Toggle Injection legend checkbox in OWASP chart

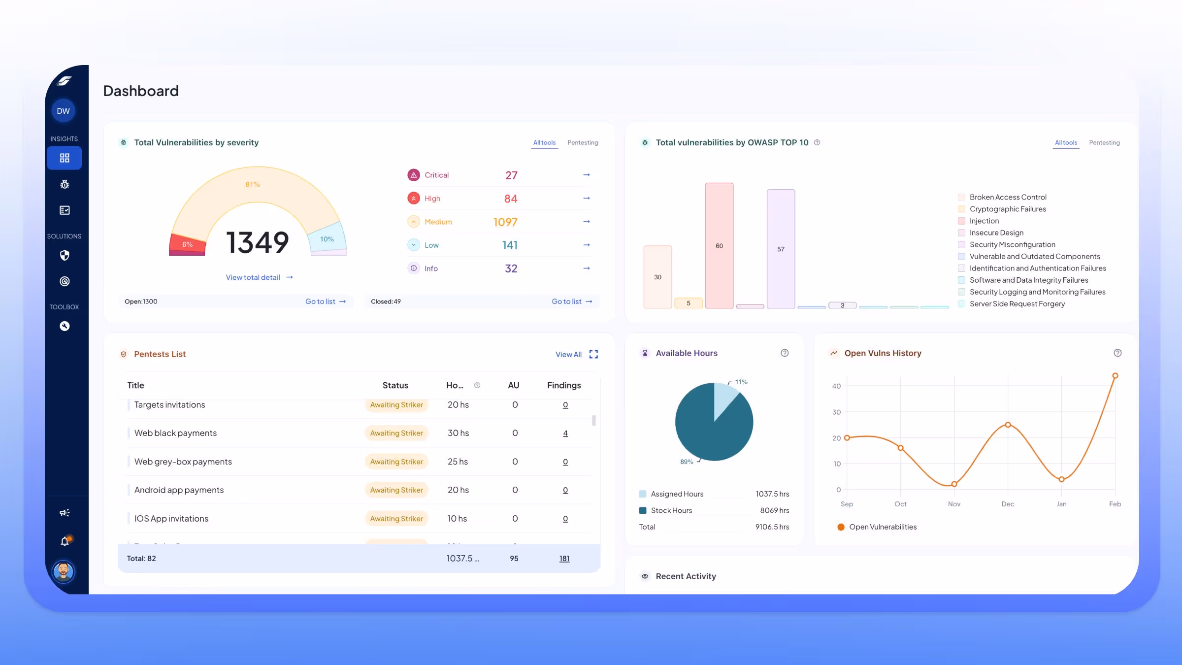[x=961, y=221]
